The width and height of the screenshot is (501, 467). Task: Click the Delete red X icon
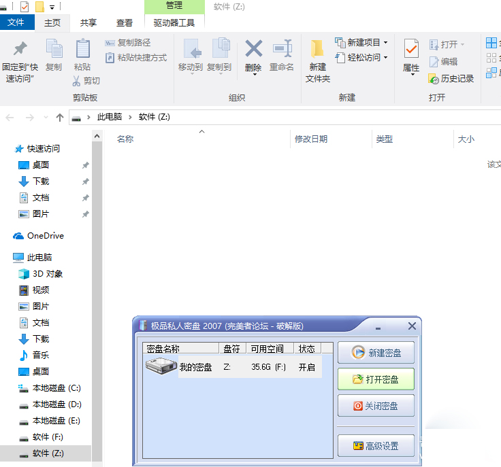(x=254, y=48)
